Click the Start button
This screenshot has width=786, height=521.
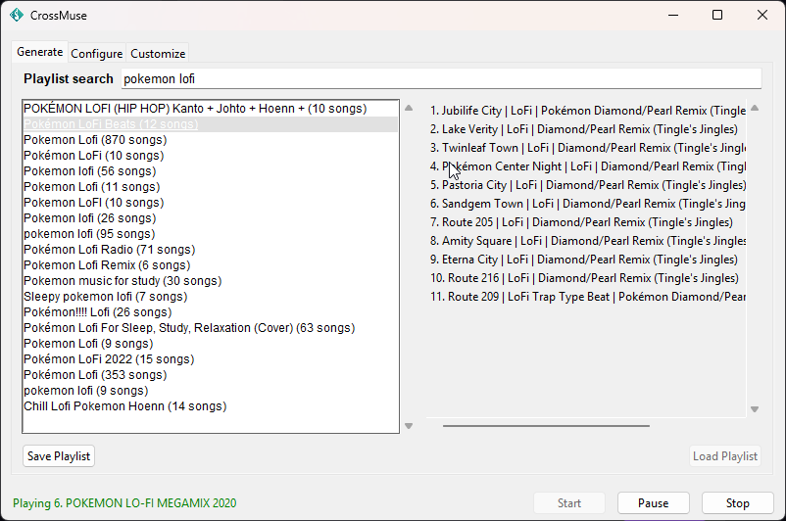[x=569, y=503]
